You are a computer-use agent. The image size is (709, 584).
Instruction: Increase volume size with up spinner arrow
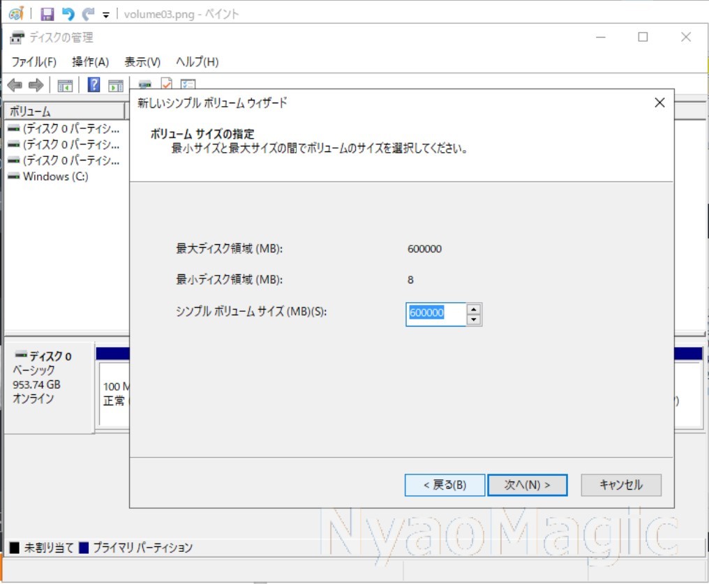[473, 309]
